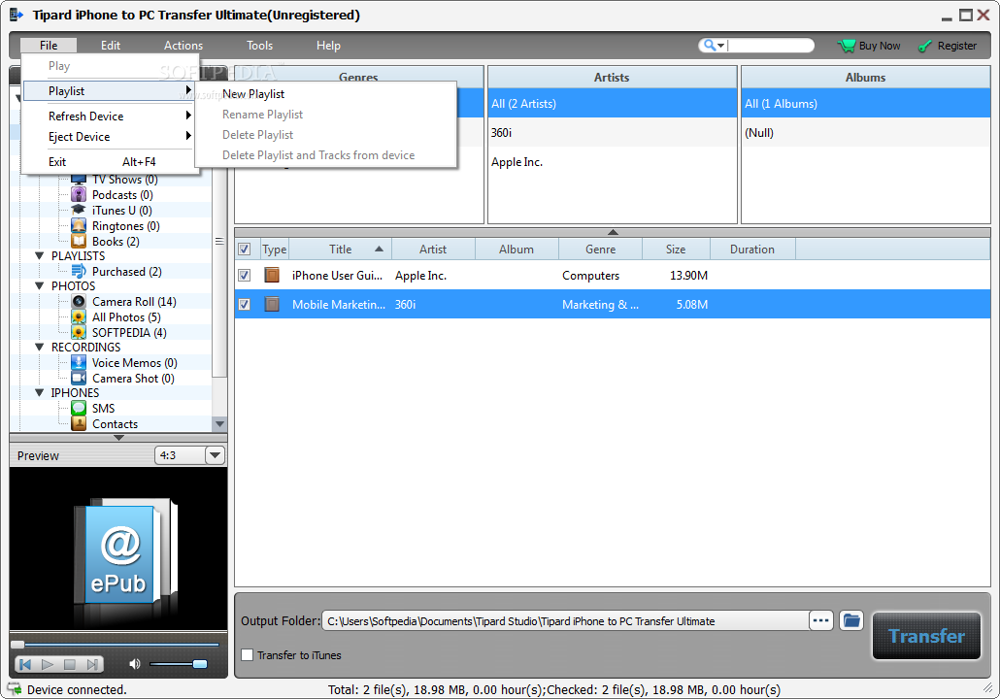Stop the preview playback

point(70,665)
